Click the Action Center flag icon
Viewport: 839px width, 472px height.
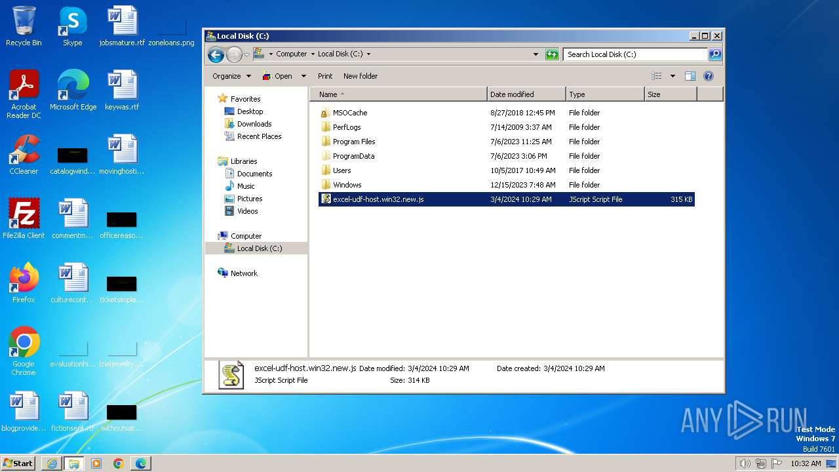(x=777, y=463)
